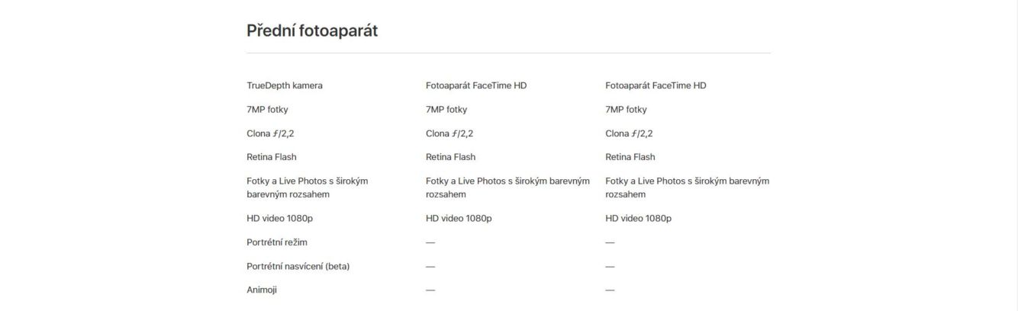Image resolution: width=1018 pixels, height=311 pixels.
Task: Click "Retina Flash" in the right column
Action: tap(630, 157)
